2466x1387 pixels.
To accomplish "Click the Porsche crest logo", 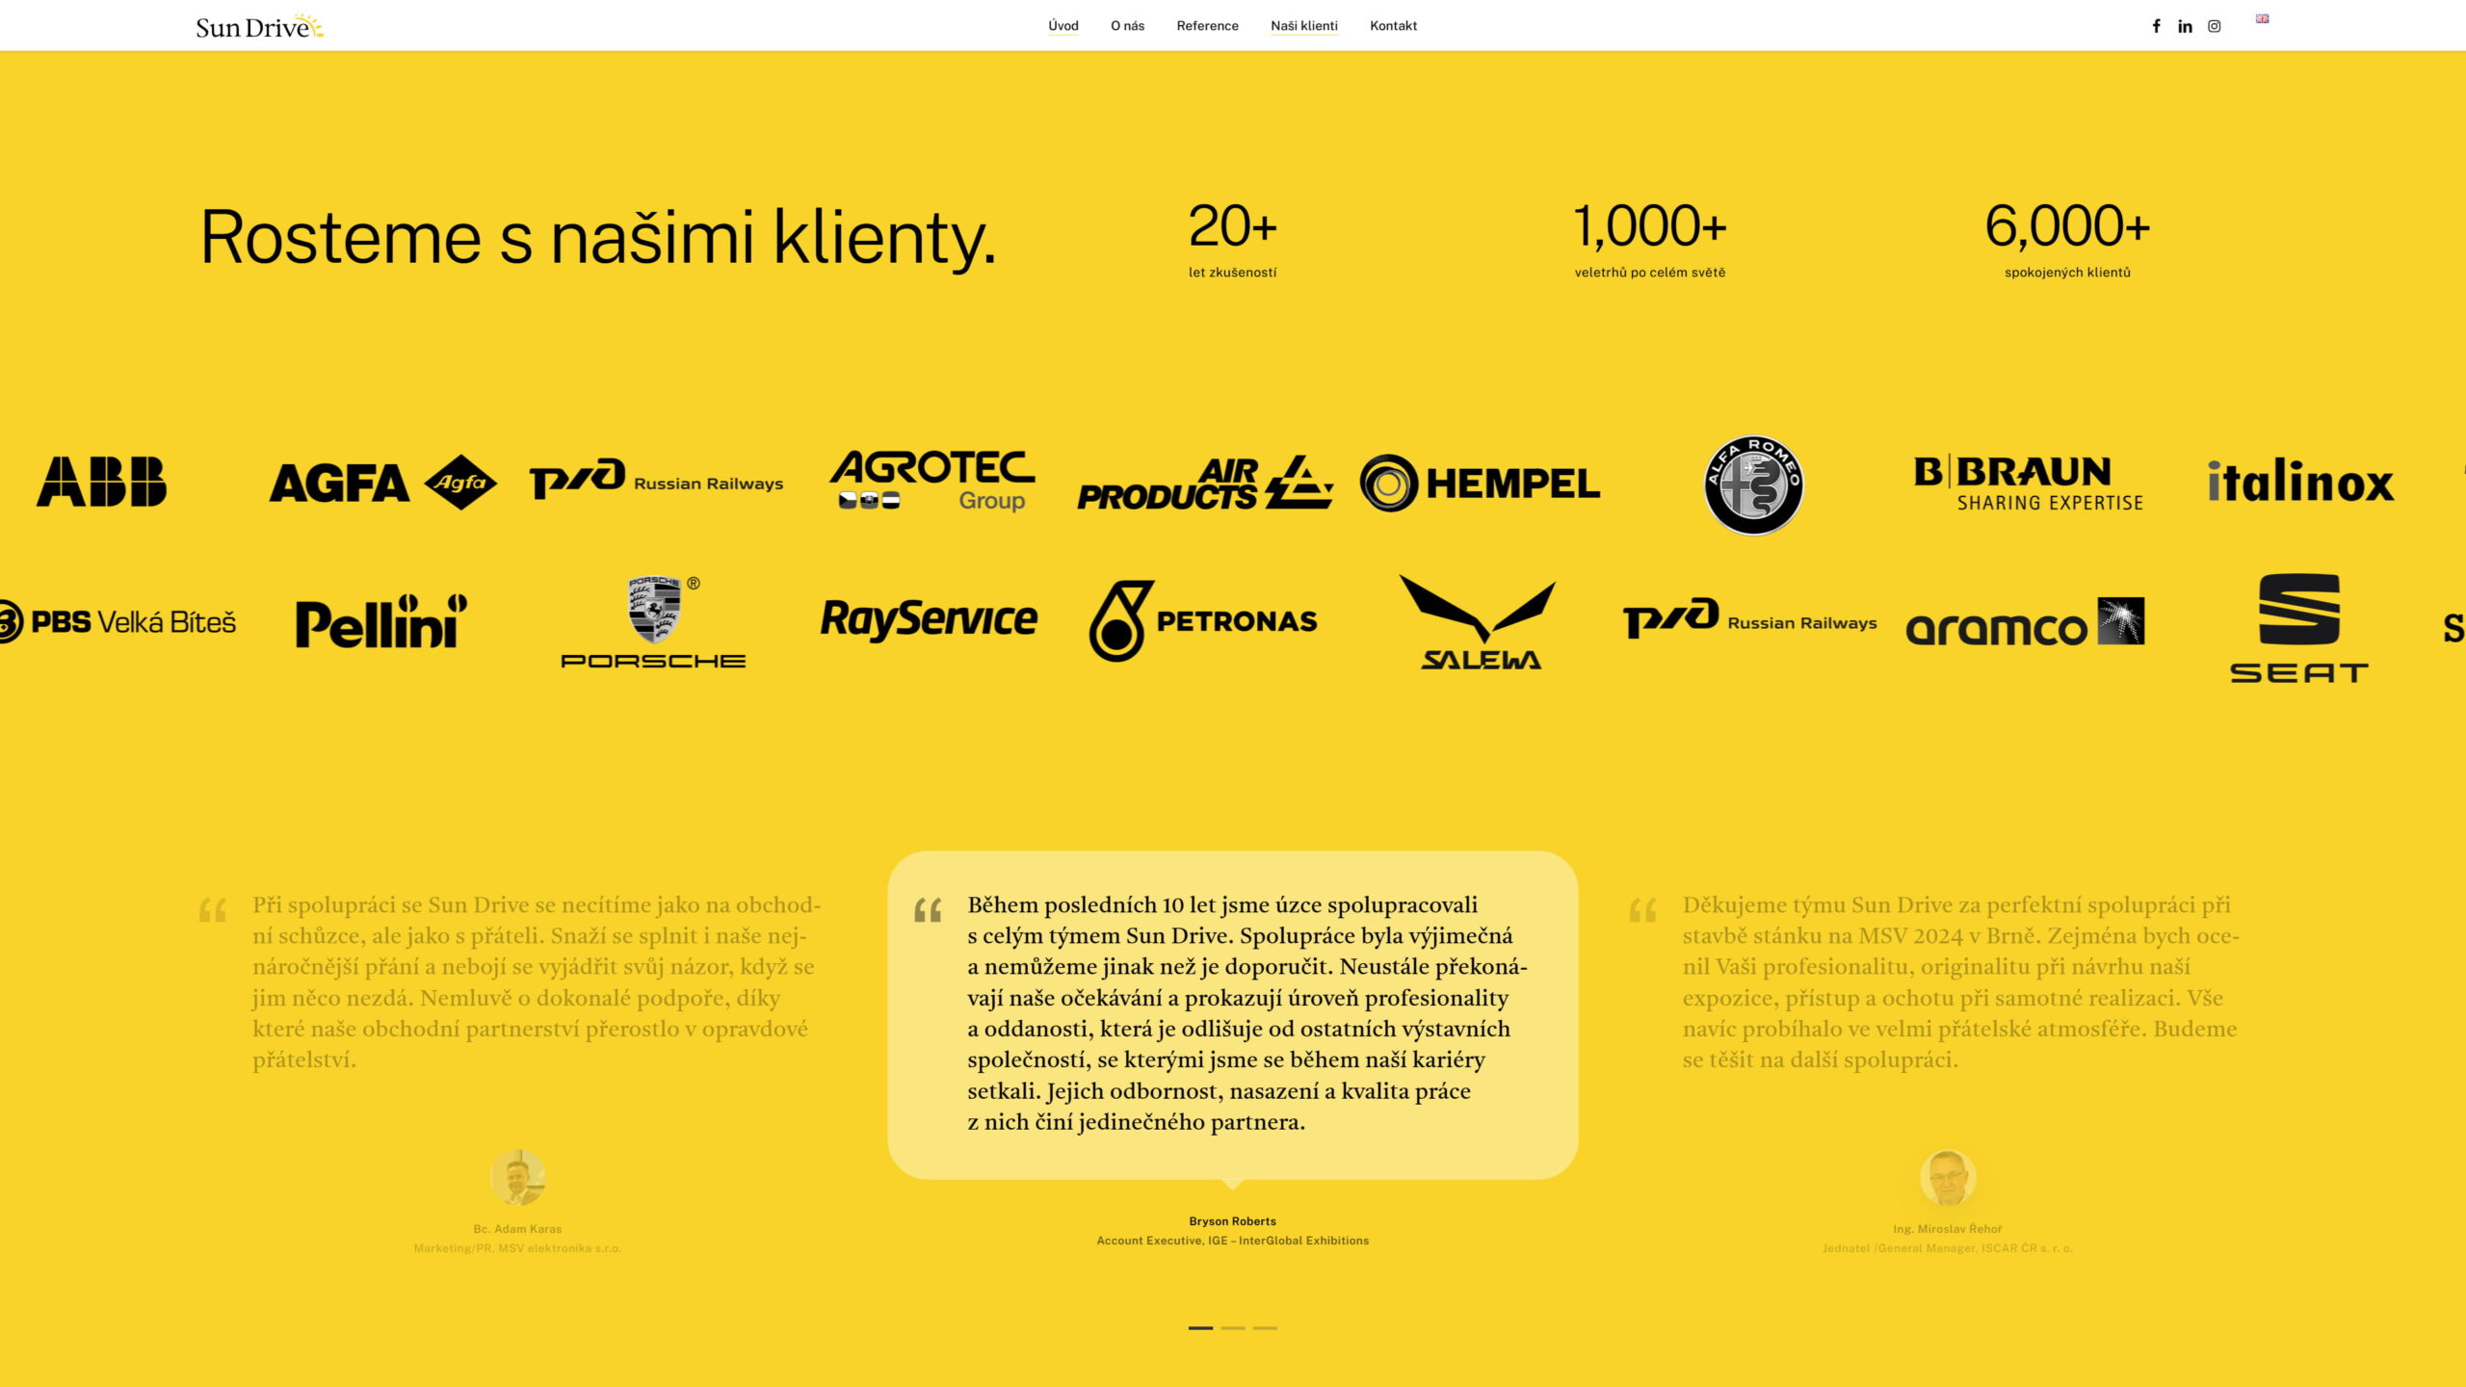I will [654, 621].
